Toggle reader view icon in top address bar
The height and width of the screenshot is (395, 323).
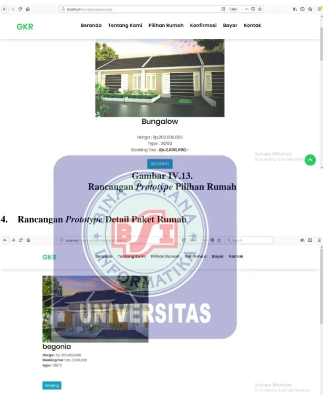pos(223,9)
